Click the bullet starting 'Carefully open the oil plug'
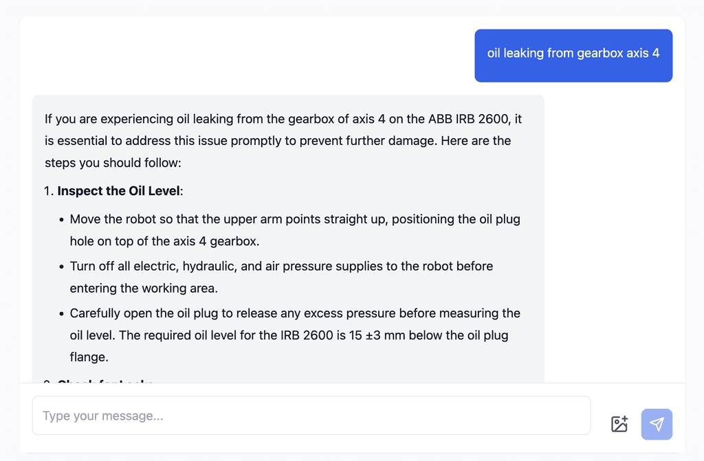 click(295, 335)
